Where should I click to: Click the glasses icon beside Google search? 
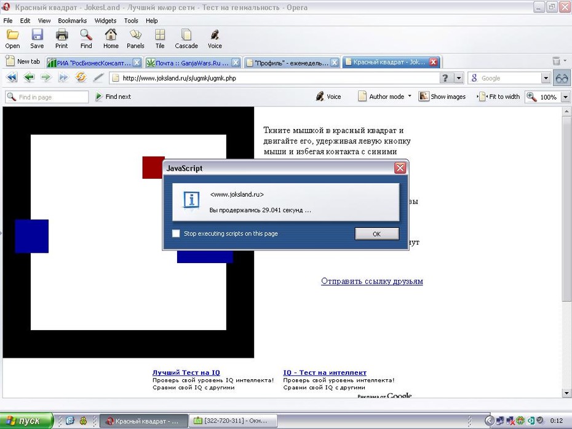click(562, 79)
